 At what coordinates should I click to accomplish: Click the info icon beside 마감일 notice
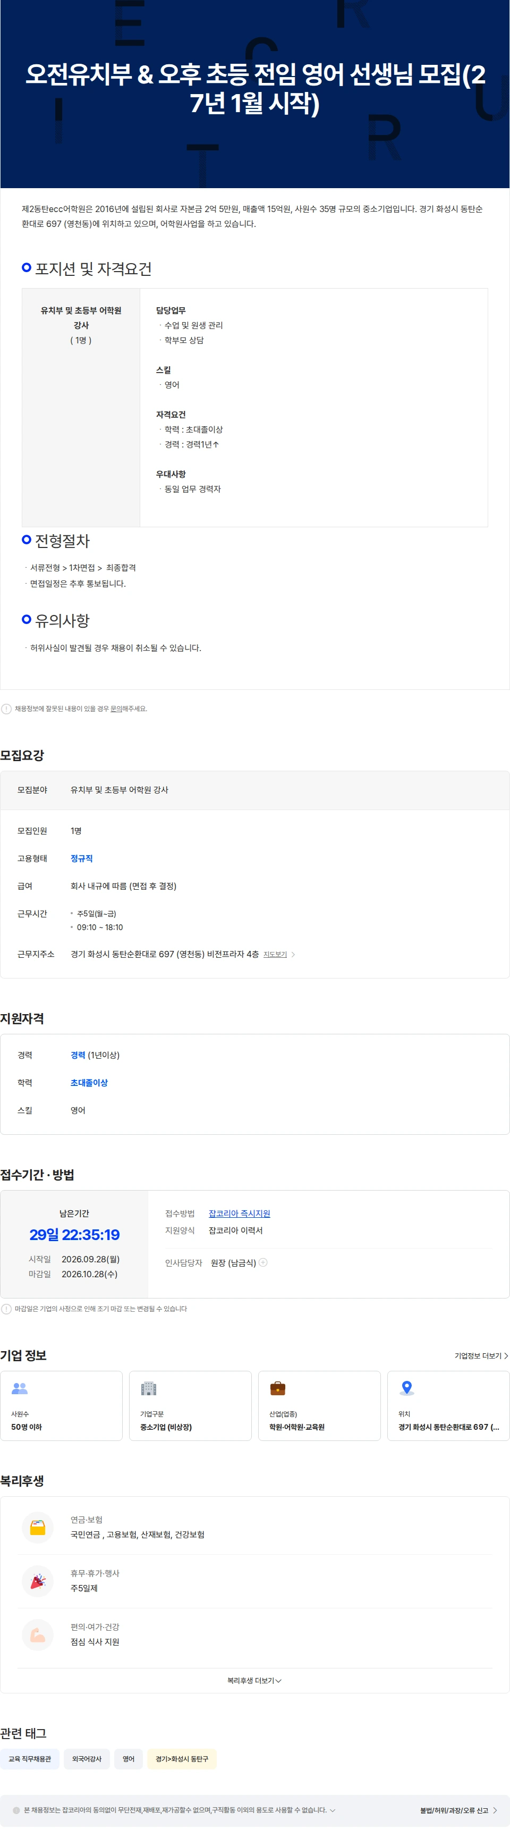pyautogui.click(x=6, y=1309)
